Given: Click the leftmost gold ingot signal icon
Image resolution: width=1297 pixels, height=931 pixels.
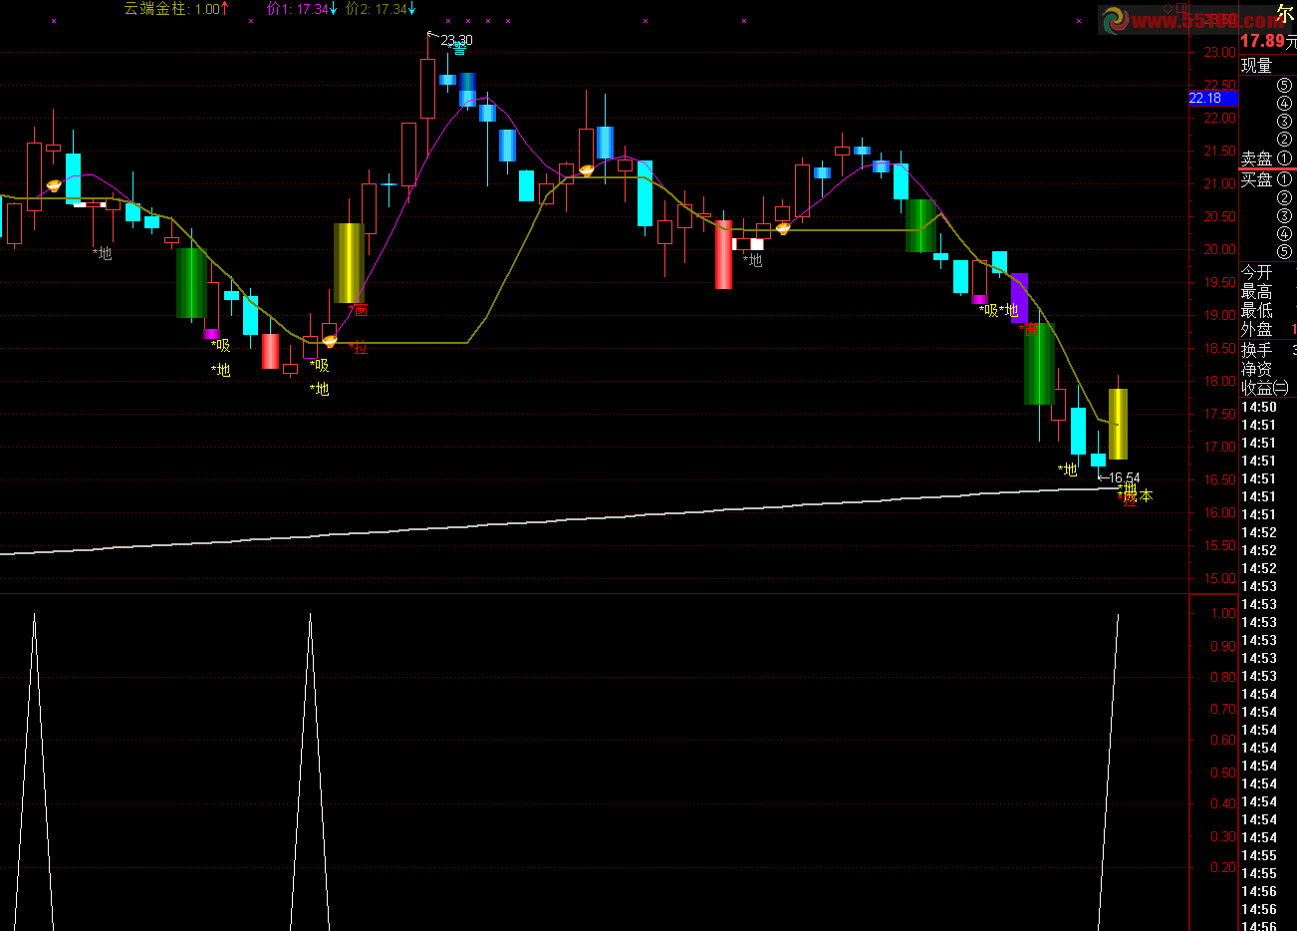Looking at the screenshot, I should coord(54,185).
